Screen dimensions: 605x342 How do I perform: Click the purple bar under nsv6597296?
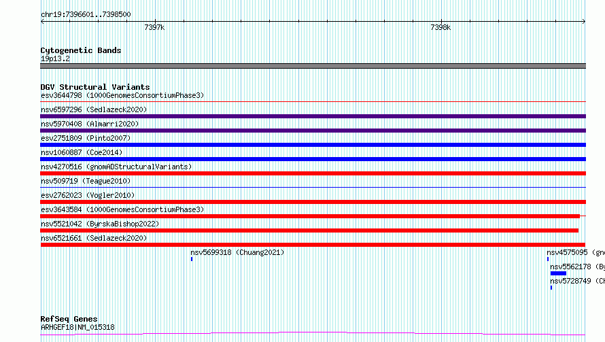click(313, 116)
